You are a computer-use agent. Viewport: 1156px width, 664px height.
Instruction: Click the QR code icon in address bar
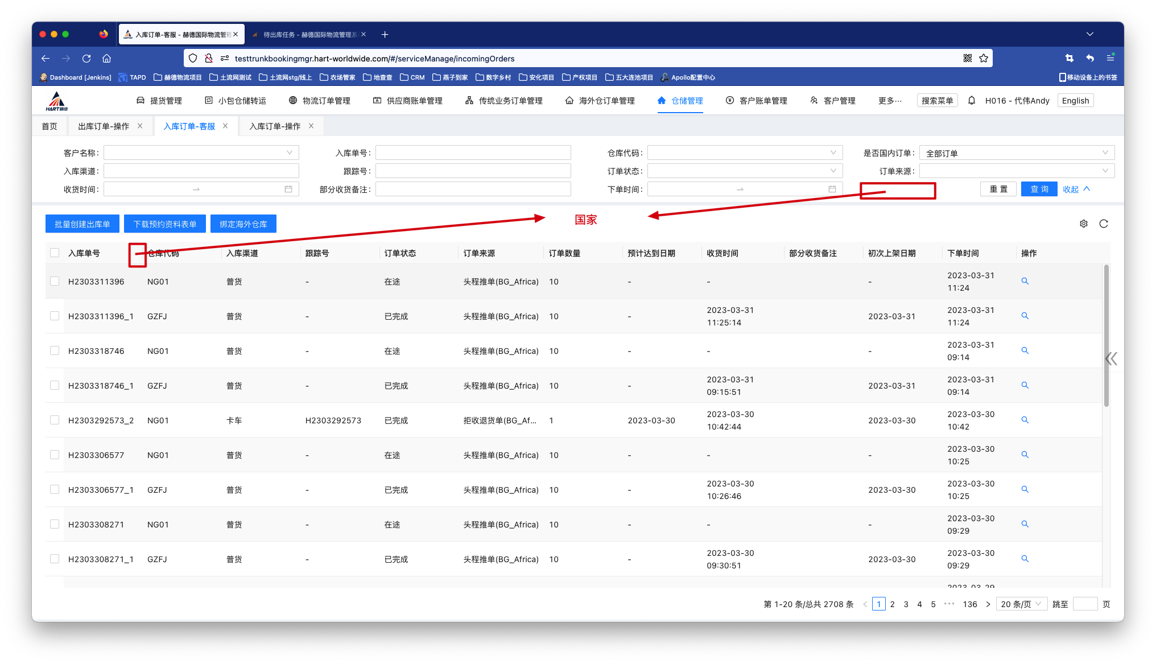click(967, 58)
